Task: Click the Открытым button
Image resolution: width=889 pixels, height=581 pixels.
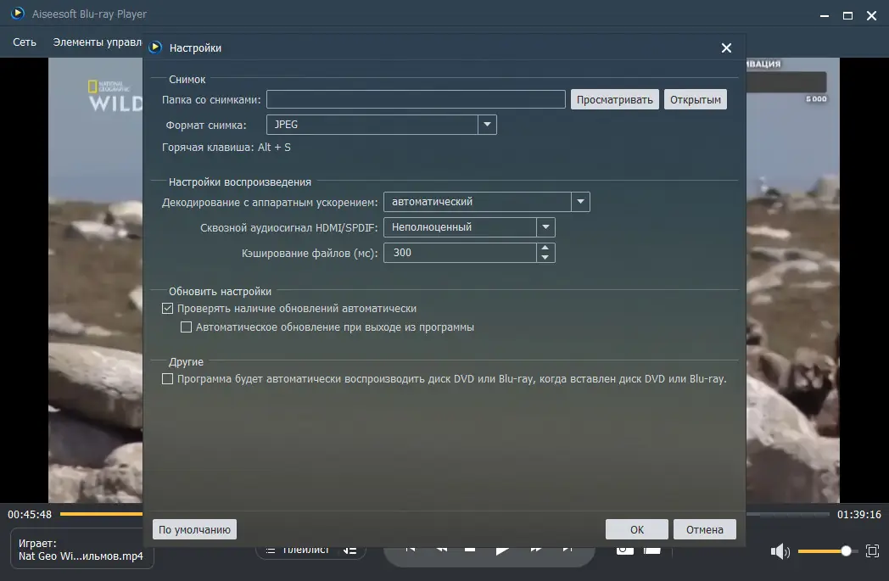Action: coord(695,100)
